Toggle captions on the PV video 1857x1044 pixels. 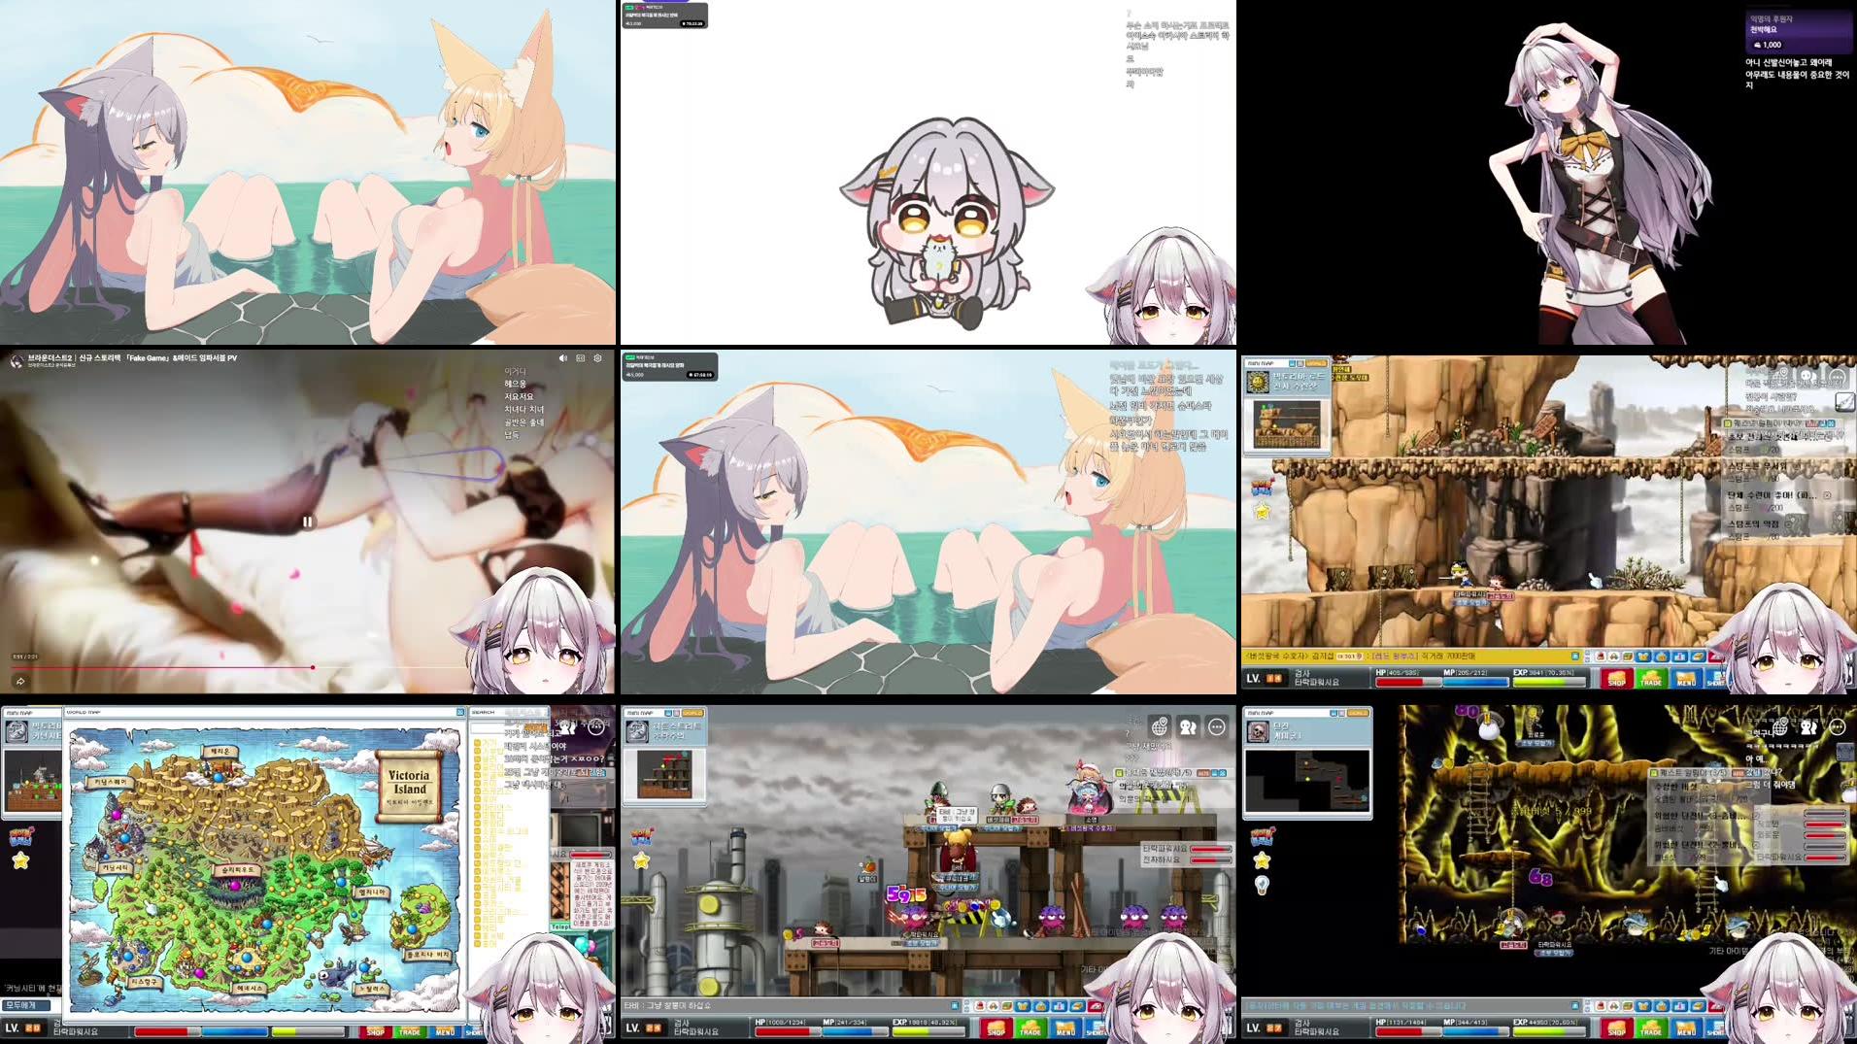click(x=581, y=358)
